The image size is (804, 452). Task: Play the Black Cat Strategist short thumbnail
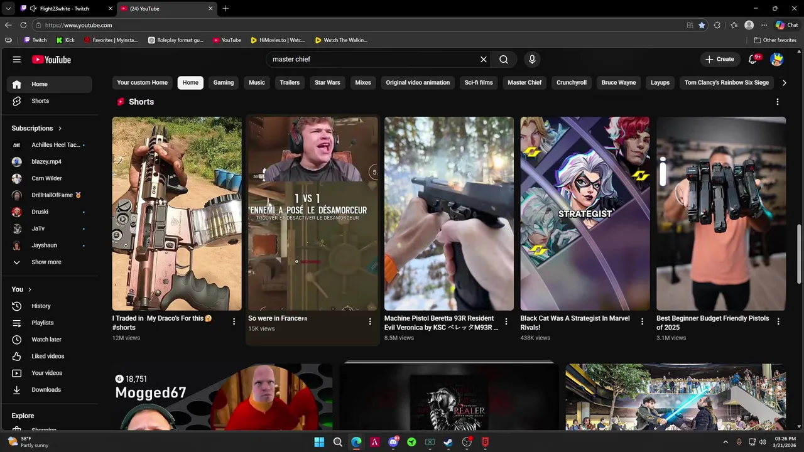[x=585, y=213]
